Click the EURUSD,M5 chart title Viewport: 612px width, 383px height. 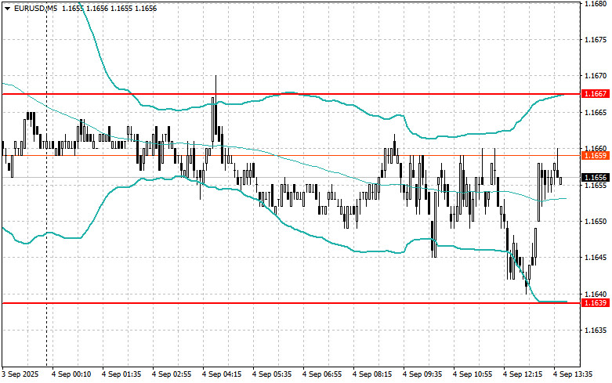(x=35, y=8)
